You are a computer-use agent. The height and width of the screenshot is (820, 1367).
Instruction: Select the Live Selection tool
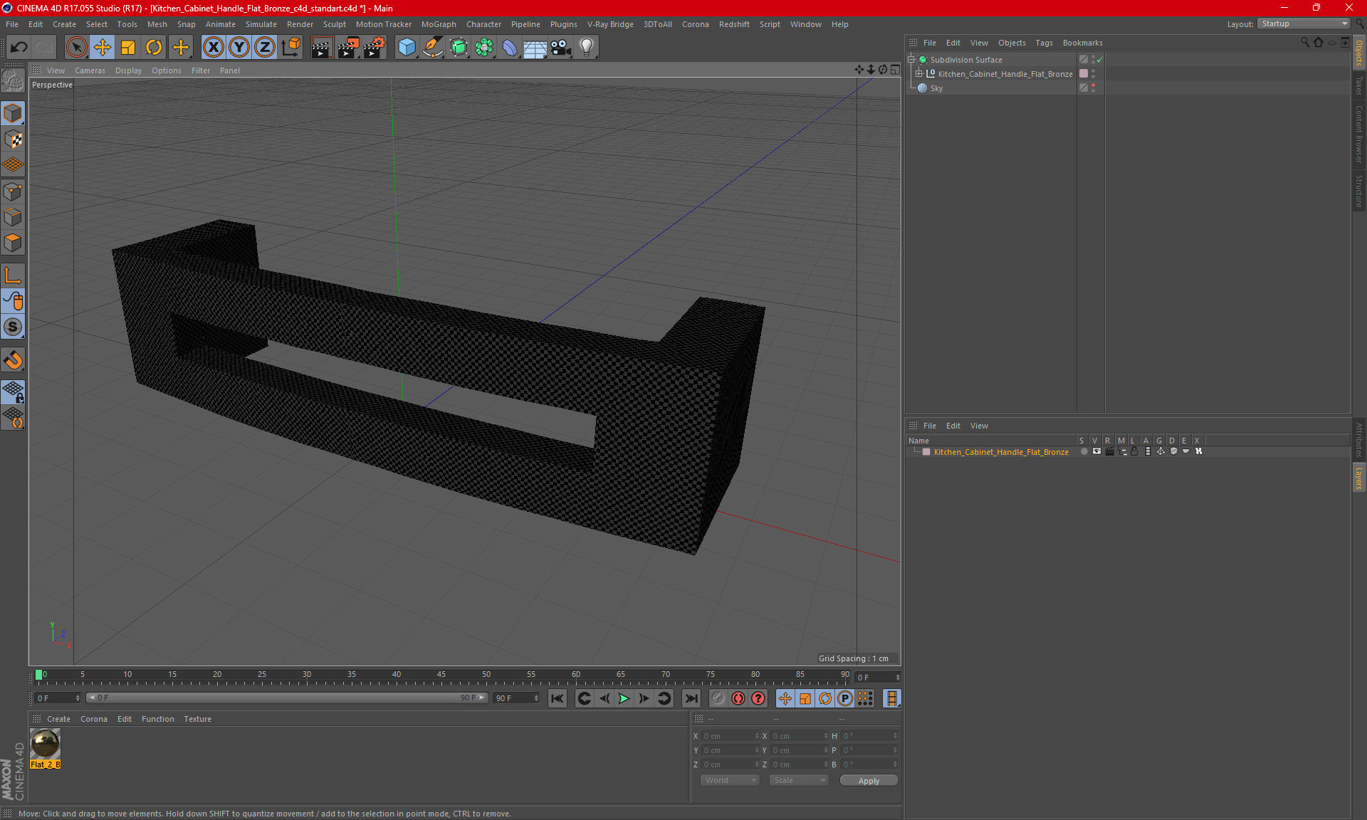[x=76, y=48]
